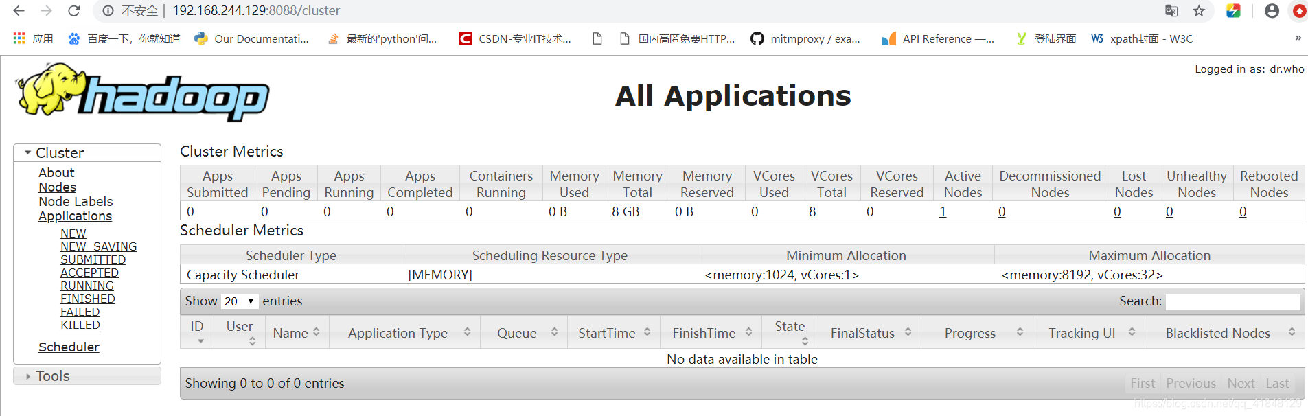Click the site info insecure icon
This screenshot has height=416, width=1308.
[108, 11]
